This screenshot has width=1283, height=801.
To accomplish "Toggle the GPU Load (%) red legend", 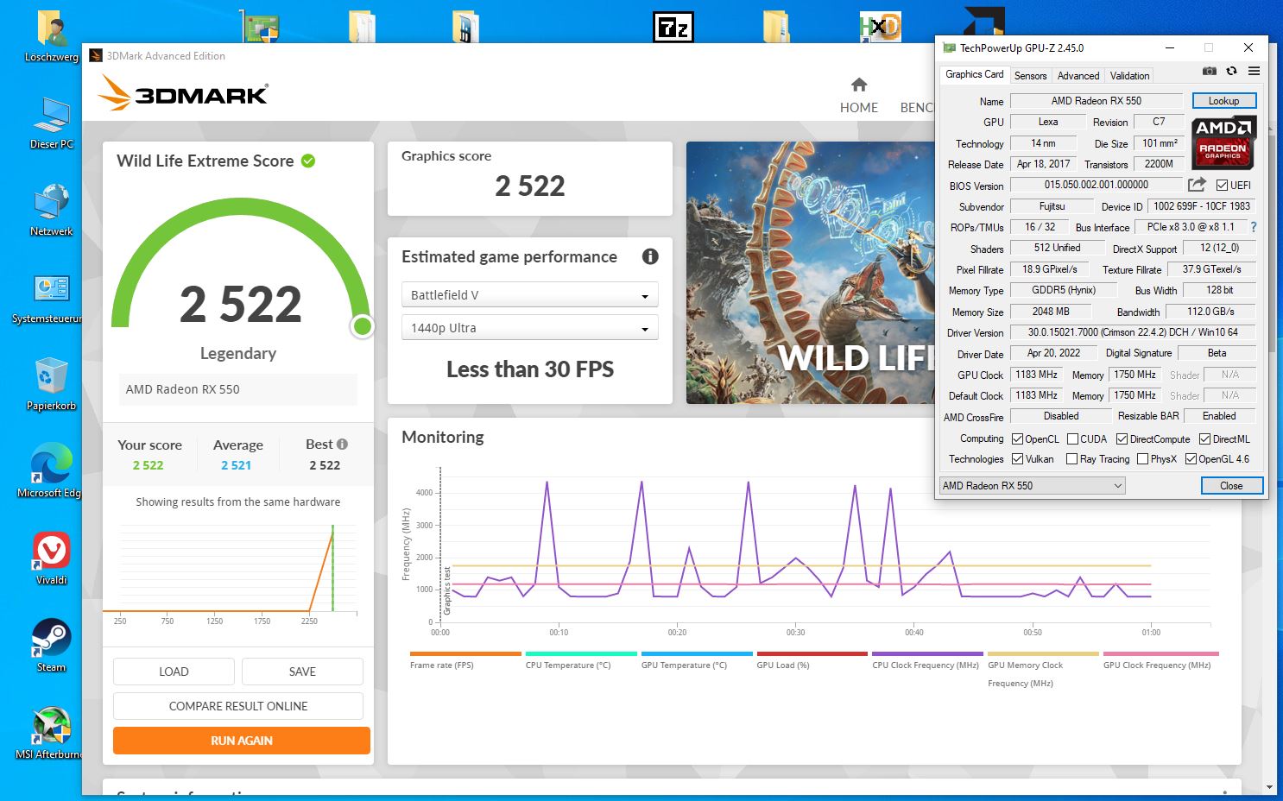I will pyautogui.click(x=812, y=660).
